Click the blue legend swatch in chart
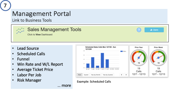This screenshot has height=99, width=177. coord(121,51)
